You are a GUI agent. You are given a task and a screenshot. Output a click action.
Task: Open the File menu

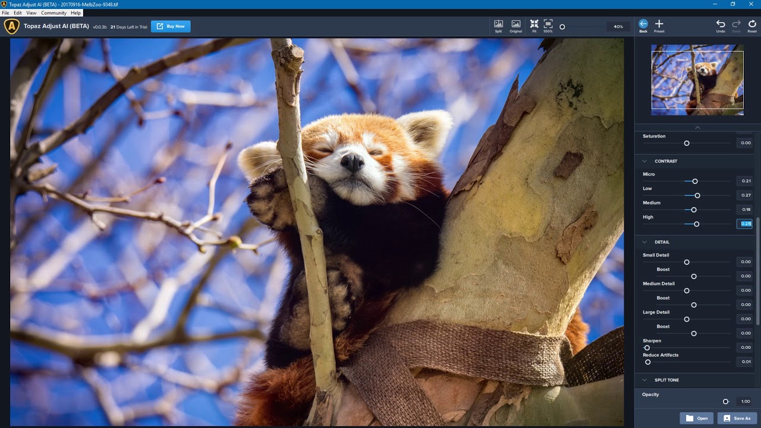(x=5, y=12)
